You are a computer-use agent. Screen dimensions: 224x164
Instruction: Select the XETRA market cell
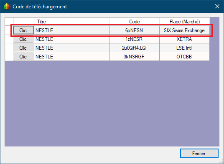[x=184, y=39]
